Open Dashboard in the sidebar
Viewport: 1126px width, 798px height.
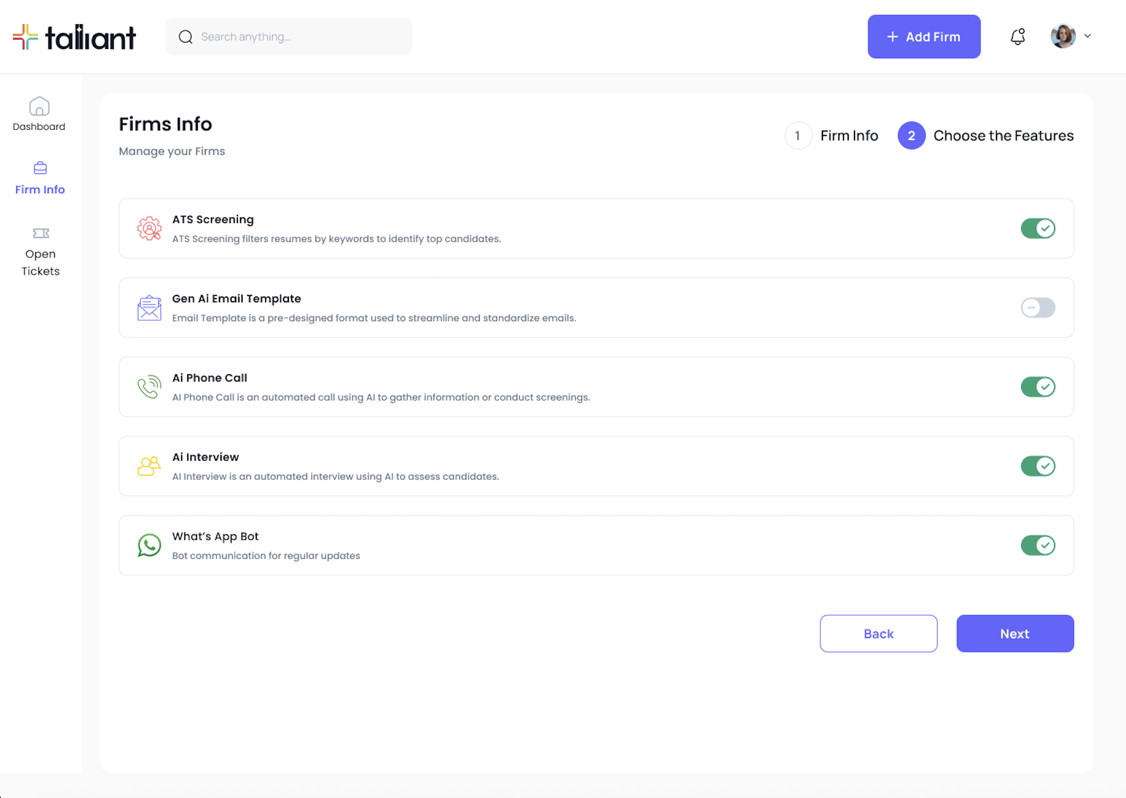[39, 114]
